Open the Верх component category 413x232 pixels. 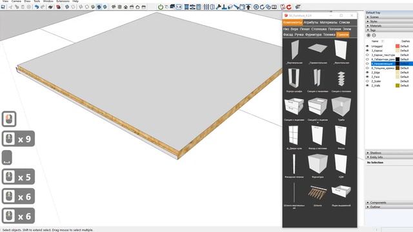(x=294, y=29)
